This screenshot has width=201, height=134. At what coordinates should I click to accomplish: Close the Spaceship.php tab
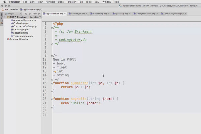pyautogui.click(x=130, y=14)
